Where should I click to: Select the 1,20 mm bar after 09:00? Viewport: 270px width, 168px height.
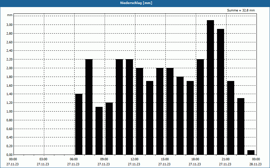109,129
